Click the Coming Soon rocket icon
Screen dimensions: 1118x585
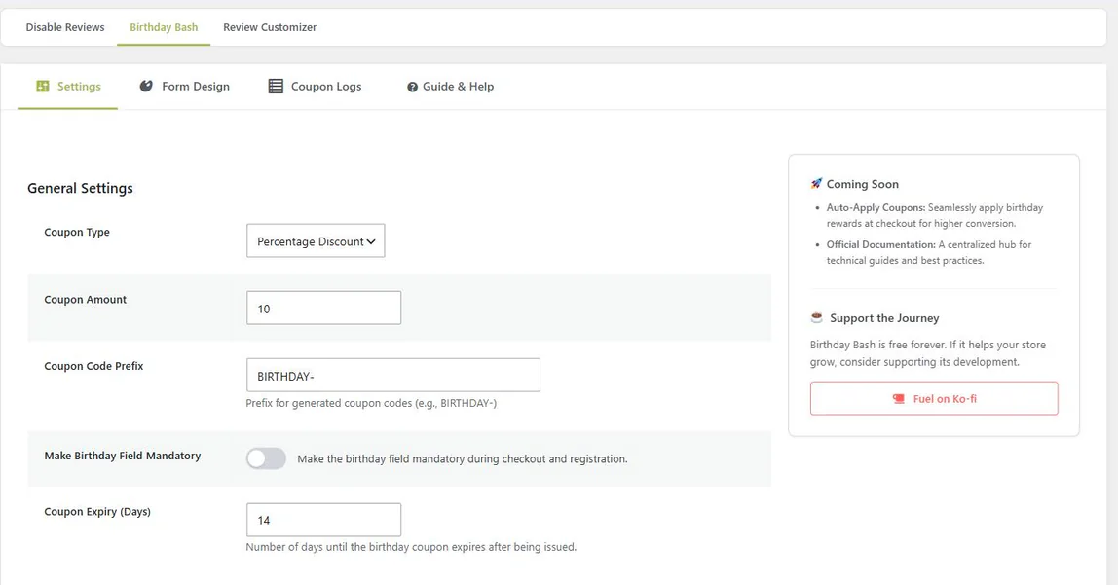coord(816,184)
